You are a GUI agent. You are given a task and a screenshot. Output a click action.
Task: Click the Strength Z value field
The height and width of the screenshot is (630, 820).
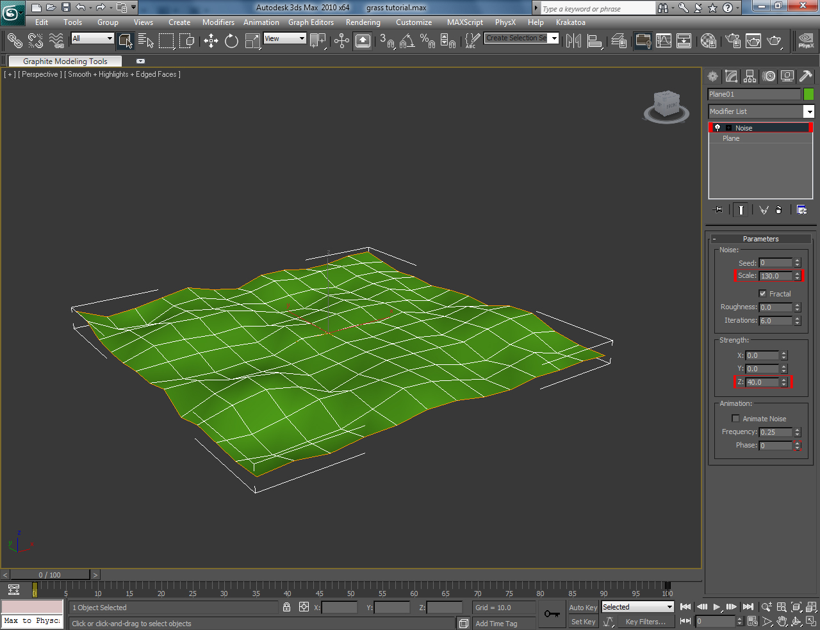tap(762, 382)
